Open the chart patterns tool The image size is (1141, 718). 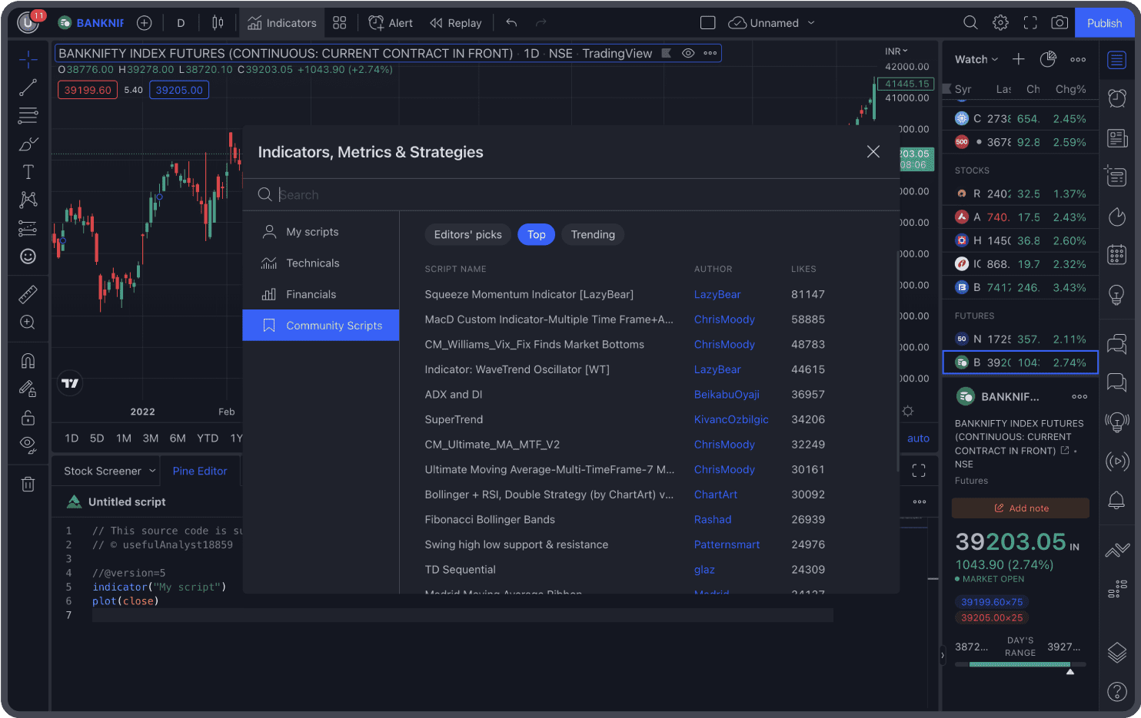click(x=28, y=200)
